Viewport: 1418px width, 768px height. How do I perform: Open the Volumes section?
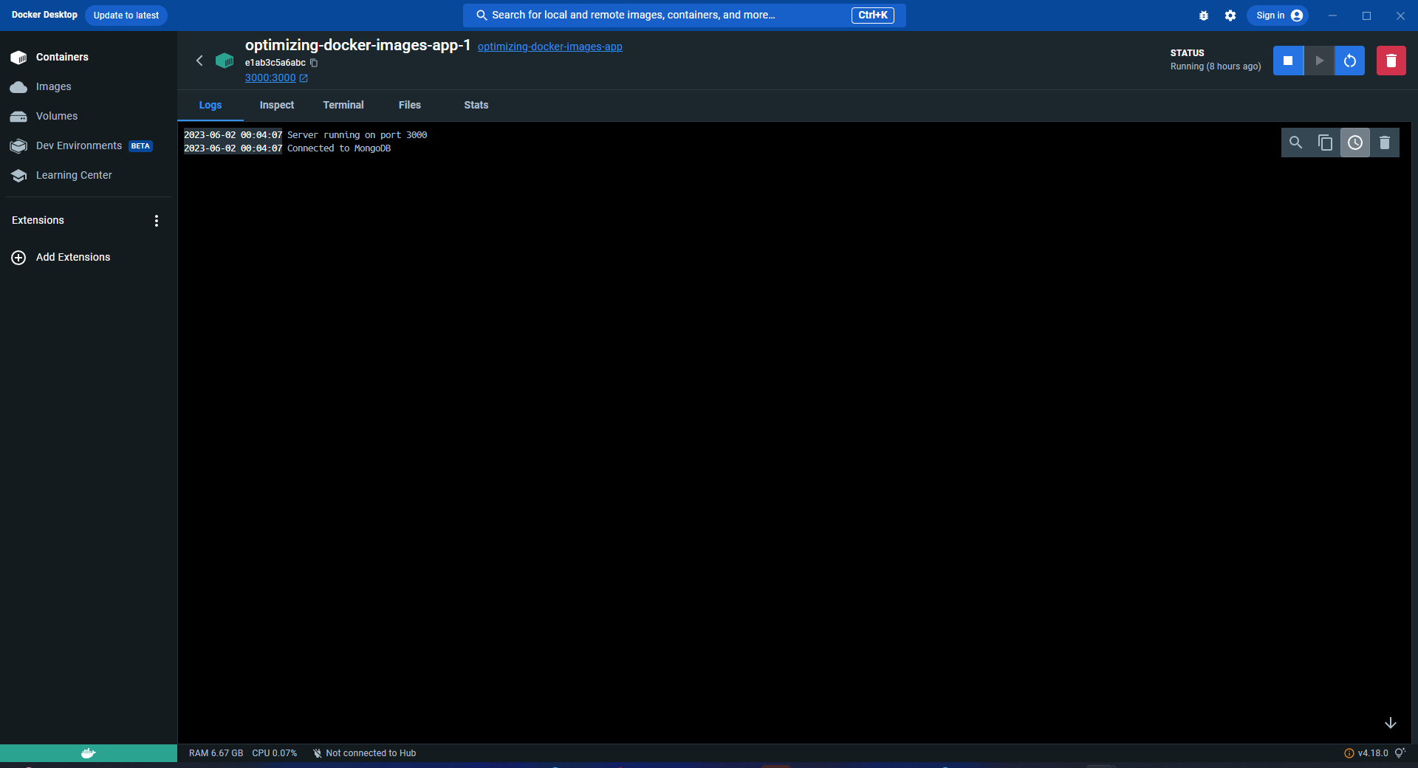click(x=89, y=116)
